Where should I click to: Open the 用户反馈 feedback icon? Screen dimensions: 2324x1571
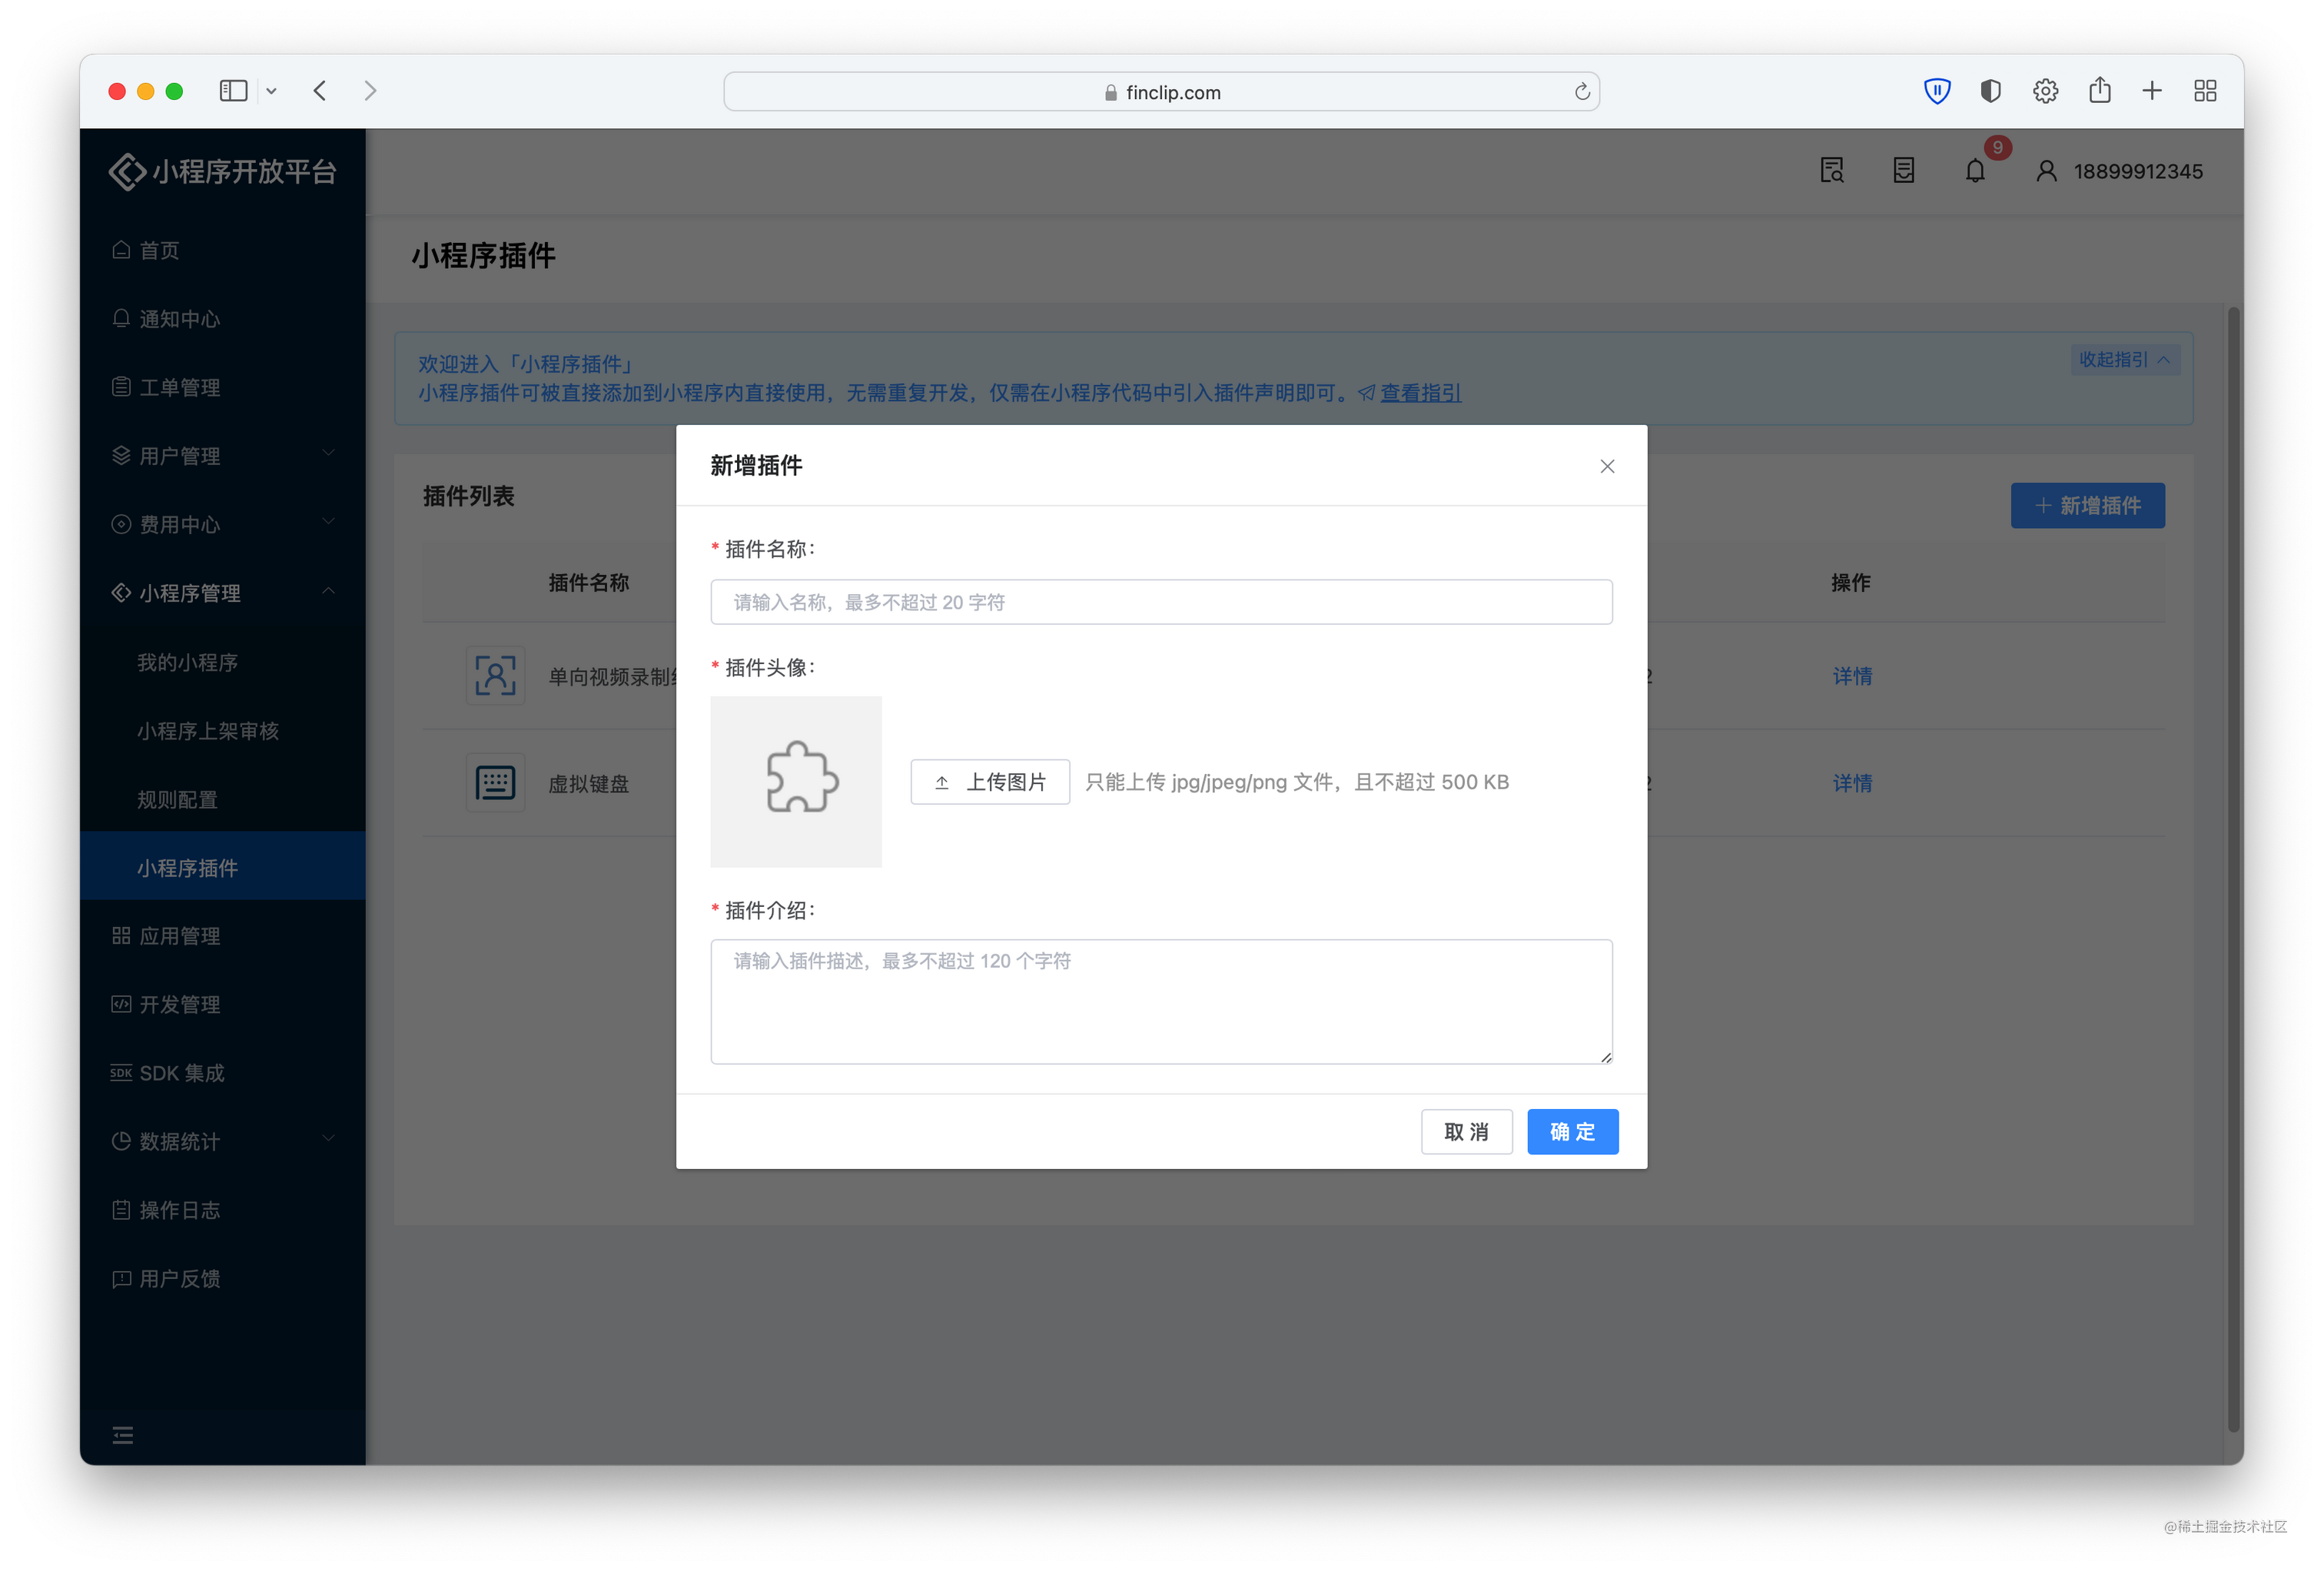click(121, 1278)
